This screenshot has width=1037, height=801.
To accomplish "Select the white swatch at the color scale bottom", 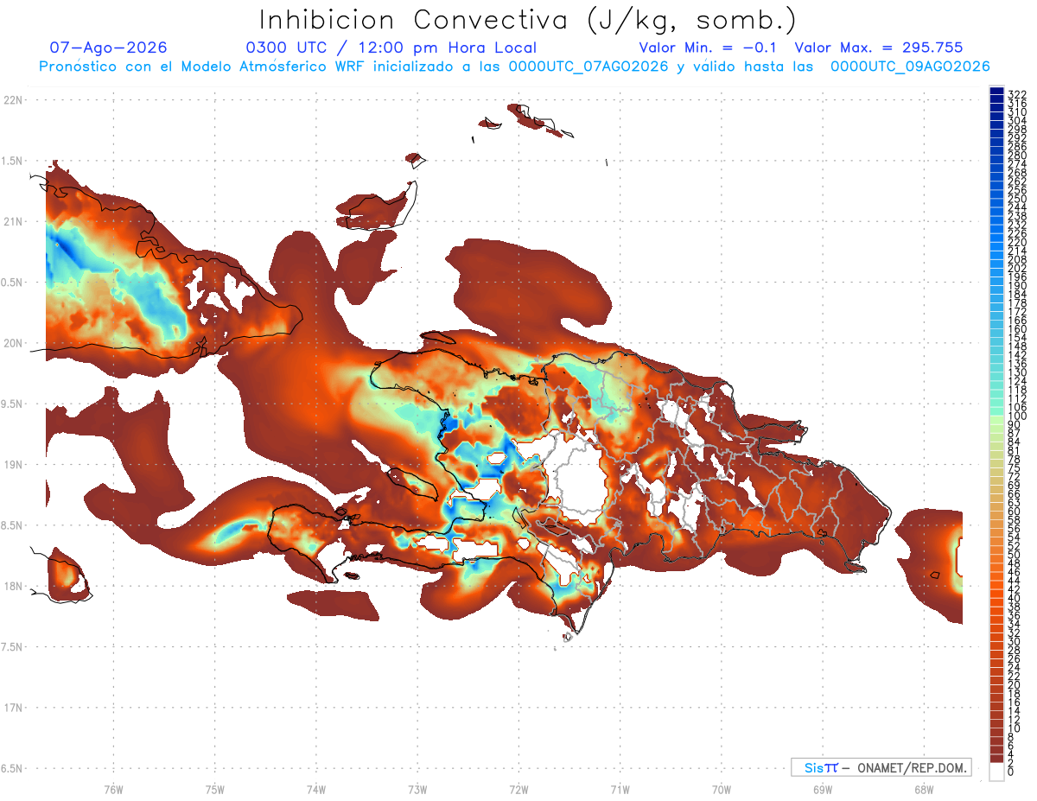I will tap(996, 772).
